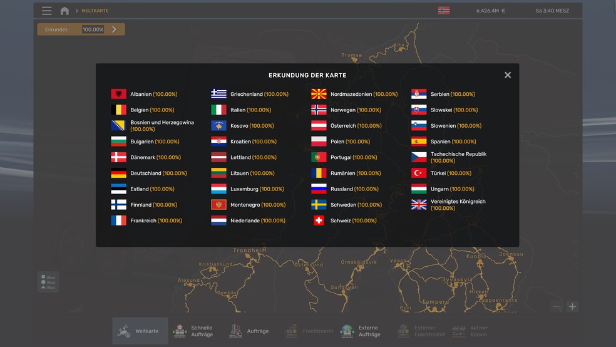Click the Norway flag in top bar
The width and height of the screenshot is (616, 347).
click(x=443, y=11)
